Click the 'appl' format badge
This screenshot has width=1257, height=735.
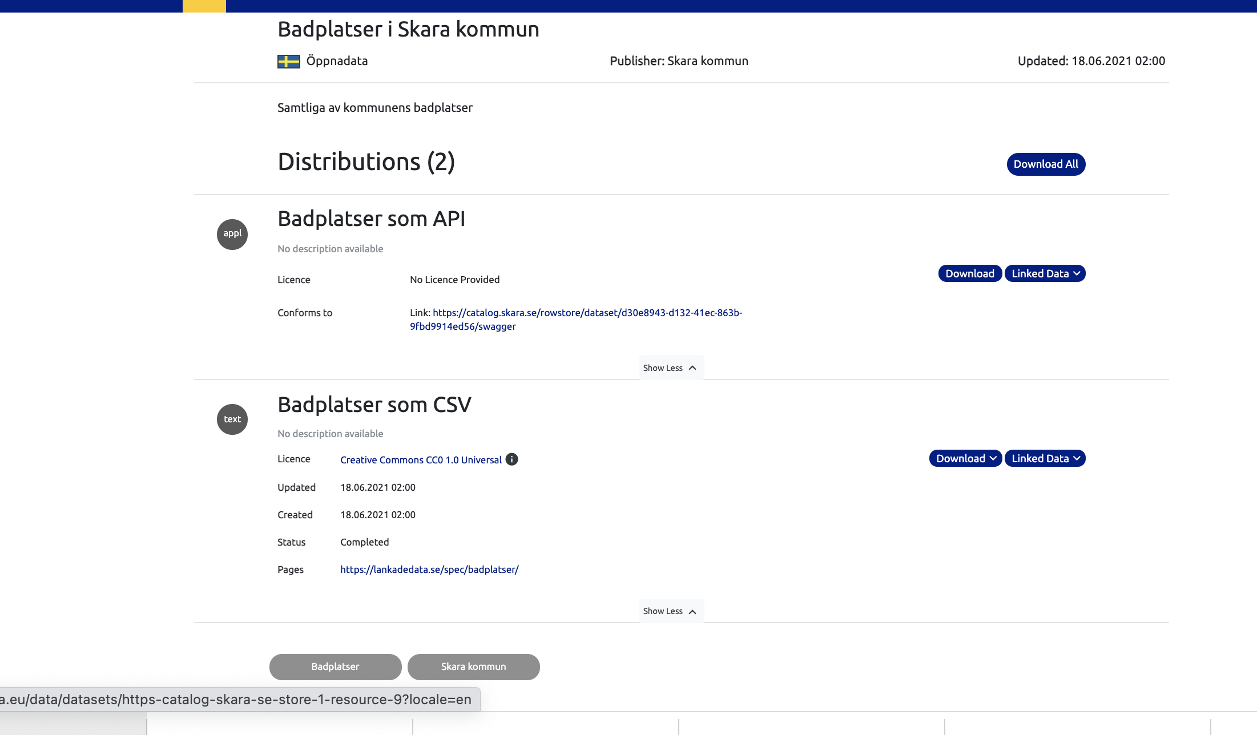pos(232,234)
